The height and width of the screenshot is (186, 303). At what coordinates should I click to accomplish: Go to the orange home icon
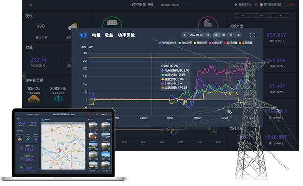pyautogui.click(x=30, y=5)
